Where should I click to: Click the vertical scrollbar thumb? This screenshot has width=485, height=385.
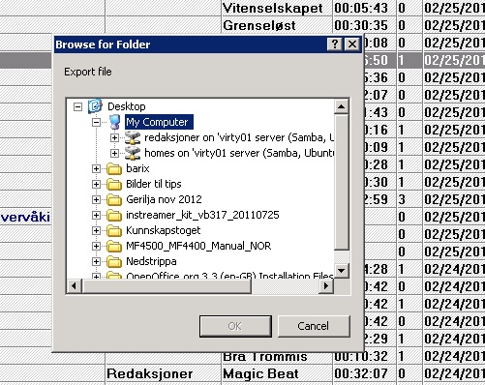click(342, 182)
